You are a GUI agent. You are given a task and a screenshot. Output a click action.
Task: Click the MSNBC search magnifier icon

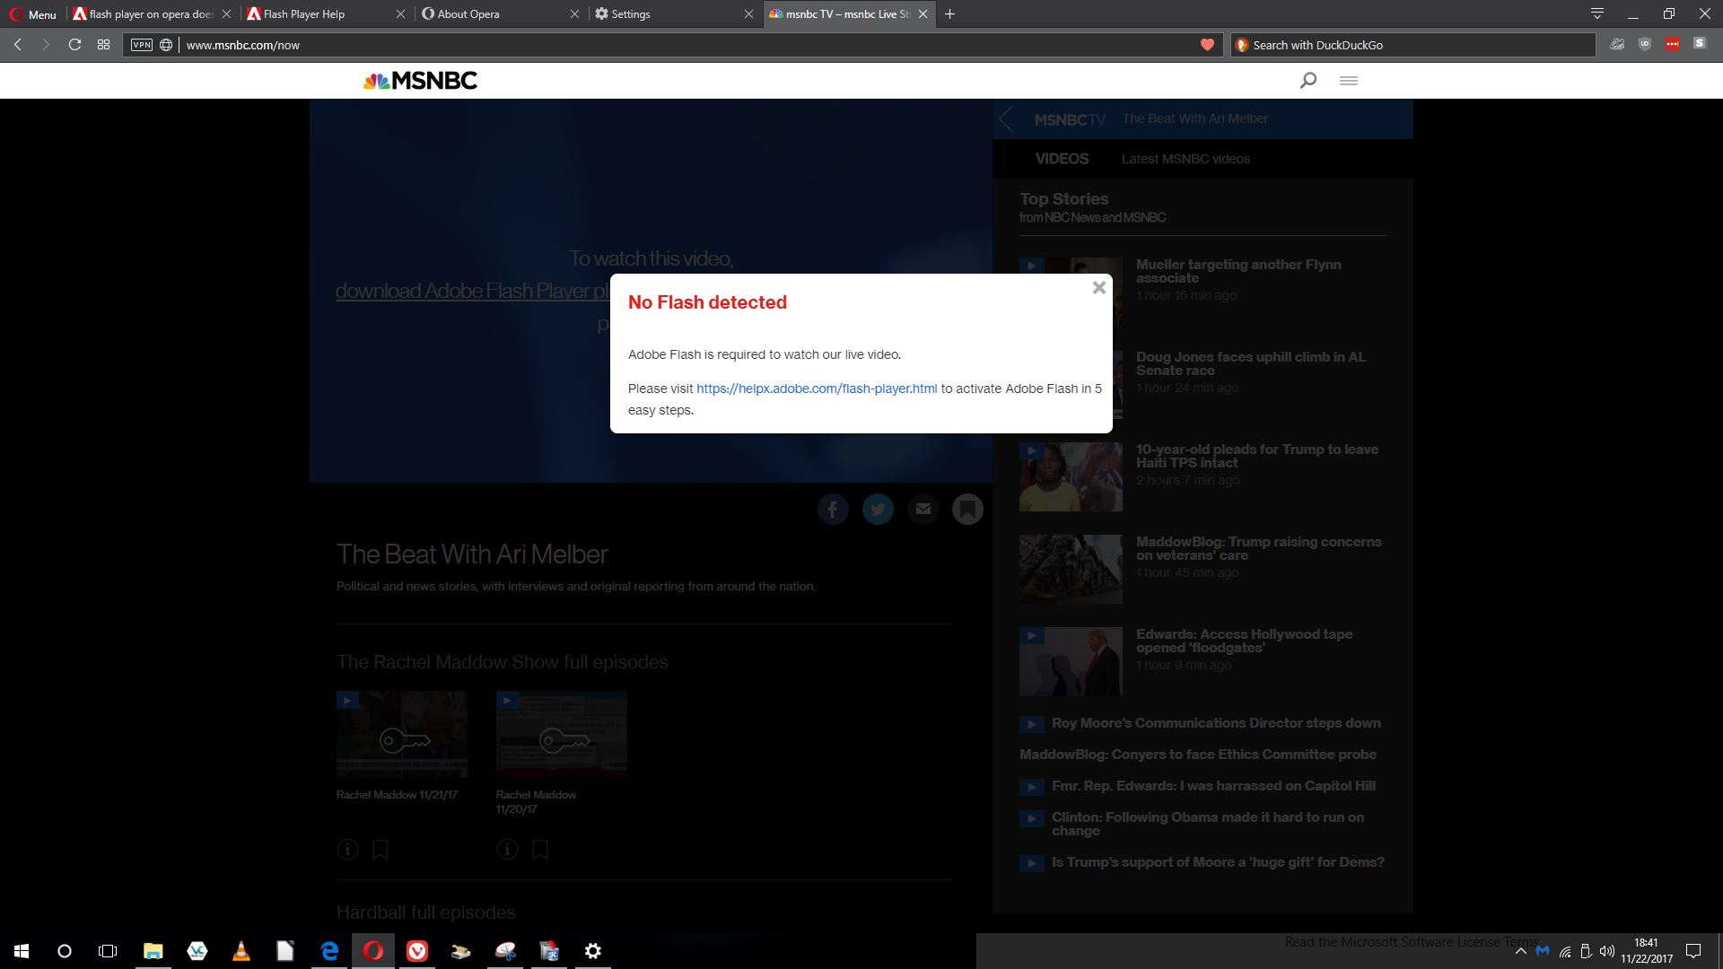1308,81
